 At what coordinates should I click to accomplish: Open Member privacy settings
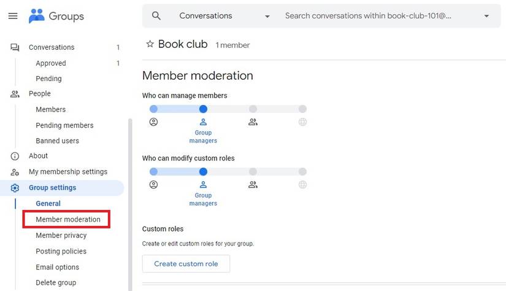point(61,235)
